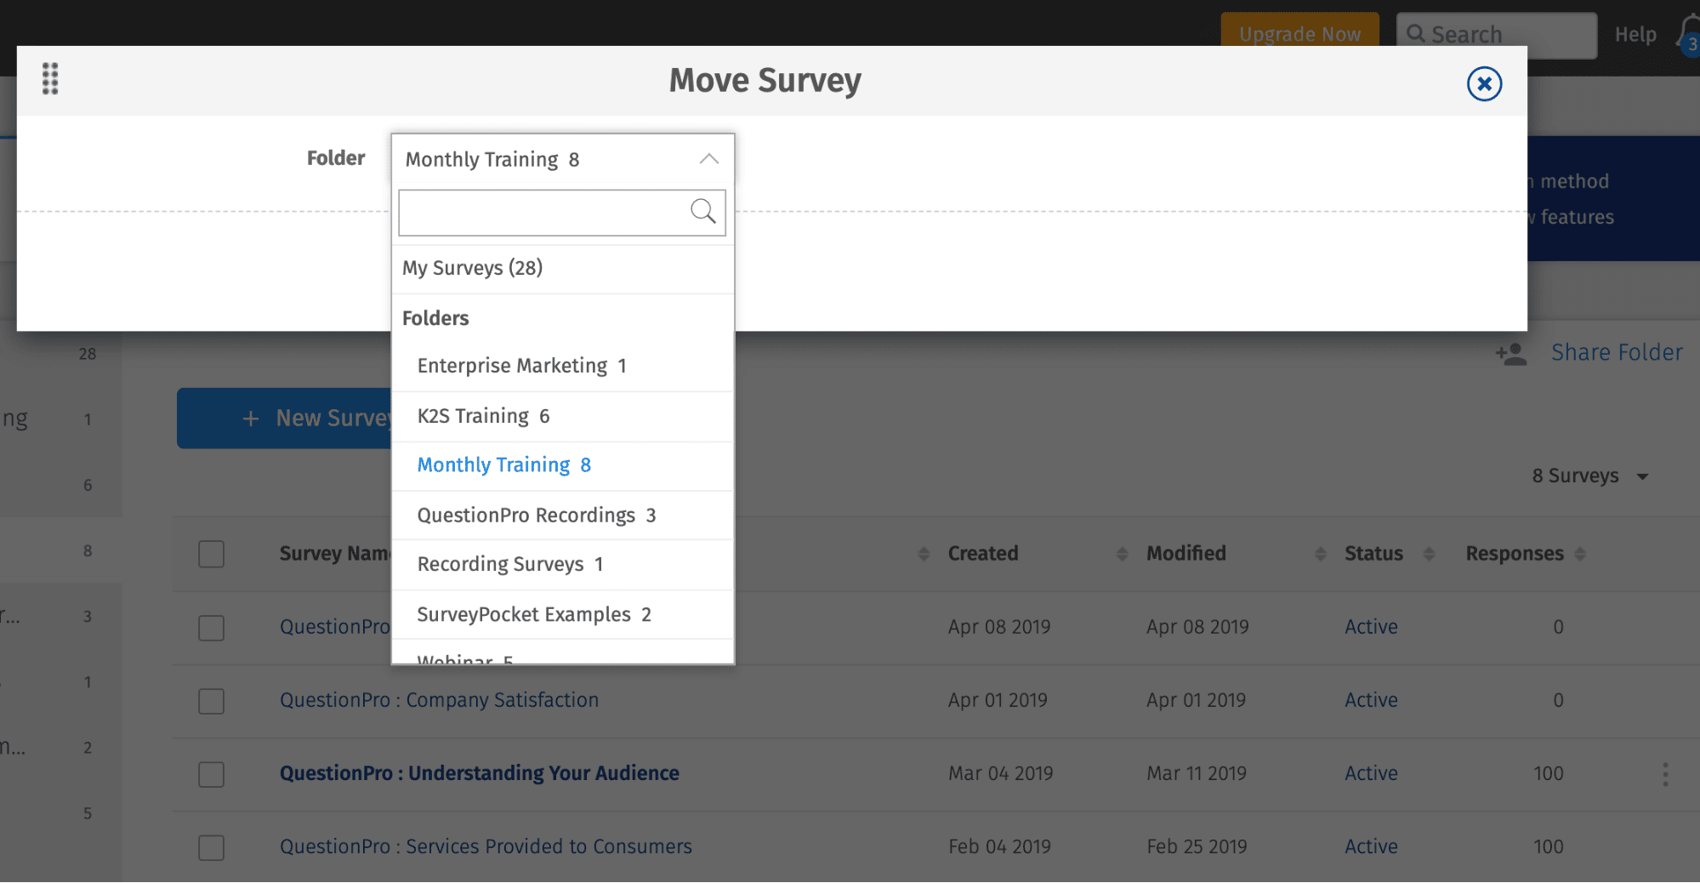The width and height of the screenshot is (1700, 883).
Task: Click the Upgrade Now button
Action: point(1299,34)
